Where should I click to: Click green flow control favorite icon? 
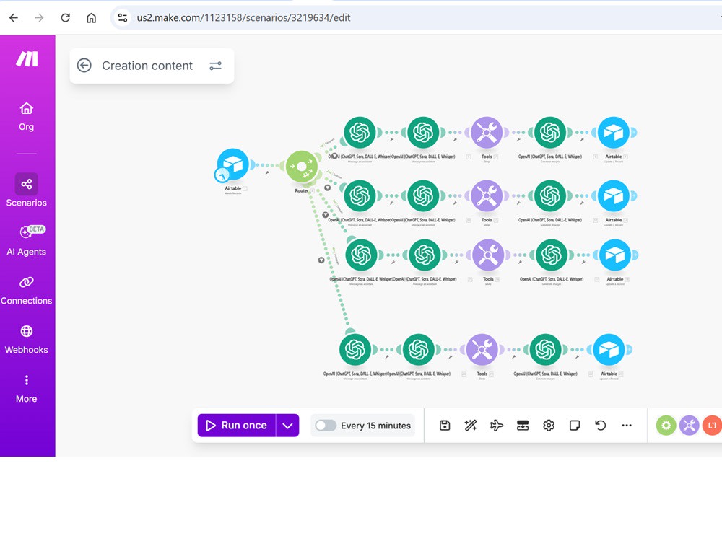[666, 426]
